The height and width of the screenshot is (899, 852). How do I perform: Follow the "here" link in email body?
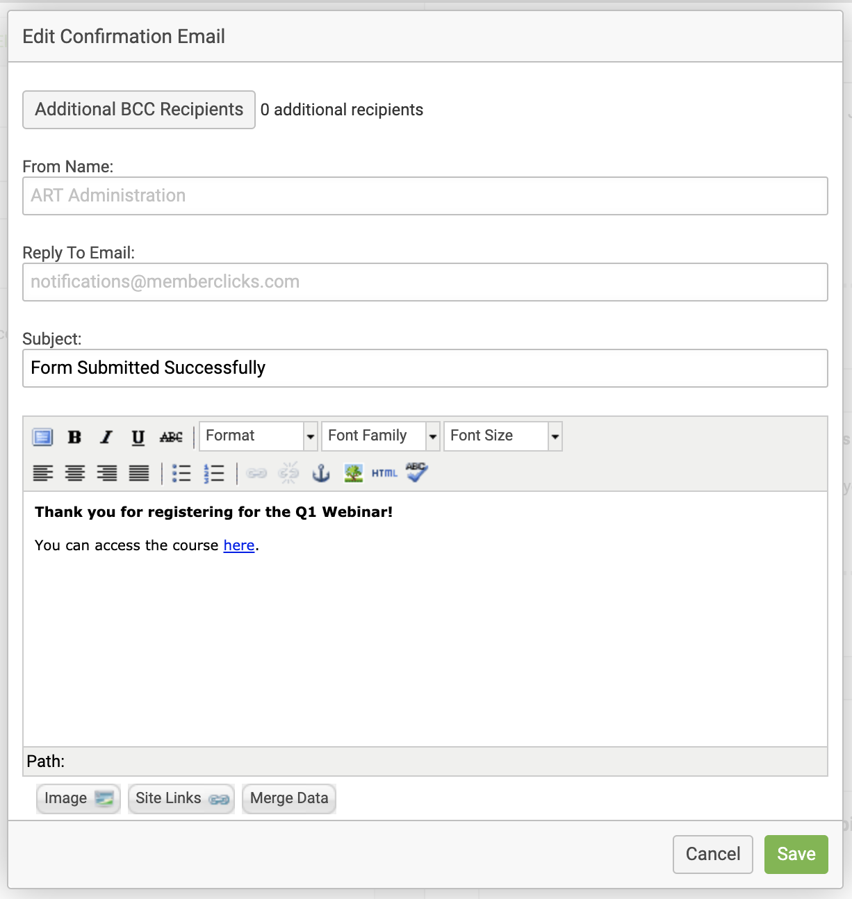coord(238,545)
